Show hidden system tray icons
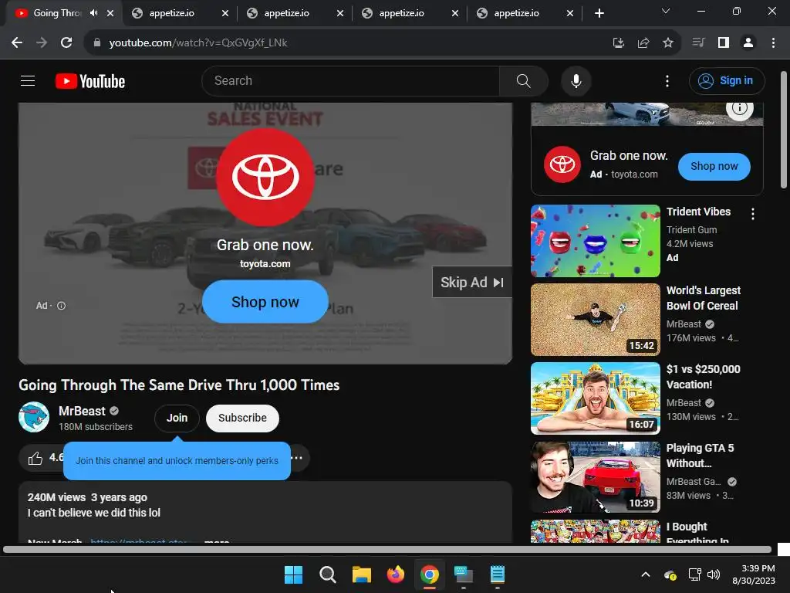Image resolution: width=790 pixels, height=593 pixels. click(x=646, y=574)
